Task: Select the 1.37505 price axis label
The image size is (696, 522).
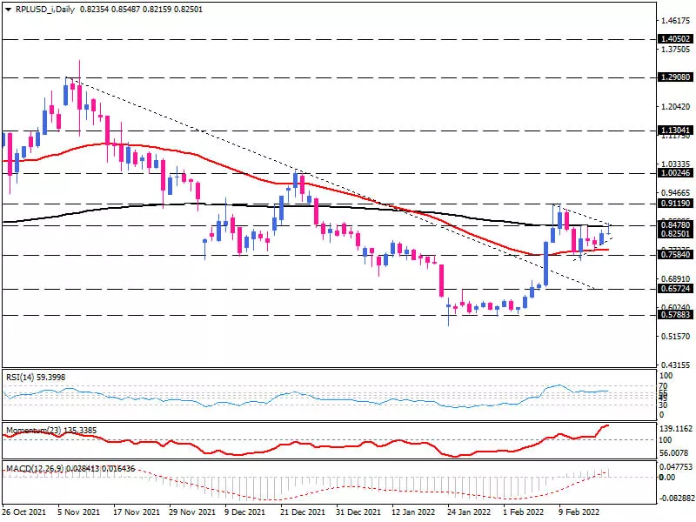Action: 676,50
